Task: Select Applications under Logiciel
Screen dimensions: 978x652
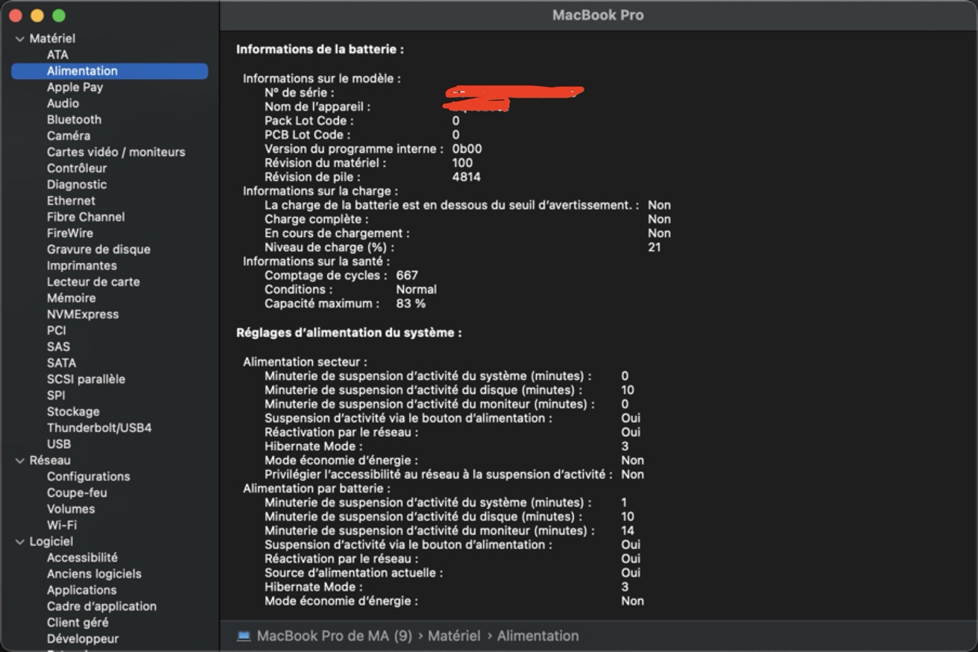Action: 81,590
